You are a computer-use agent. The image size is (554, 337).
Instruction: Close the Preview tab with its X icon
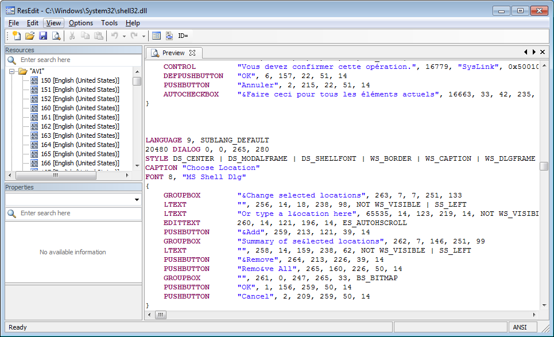pos(192,53)
